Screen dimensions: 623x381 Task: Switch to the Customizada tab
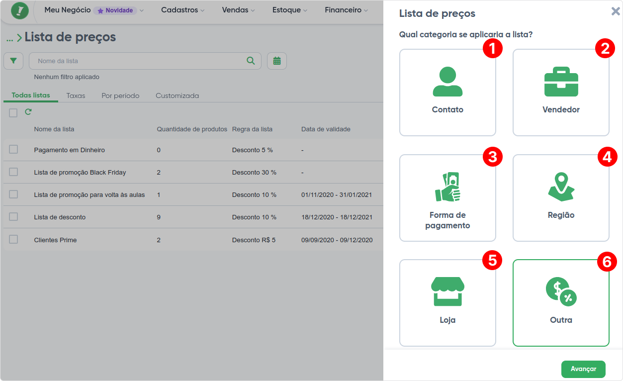(177, 95)
